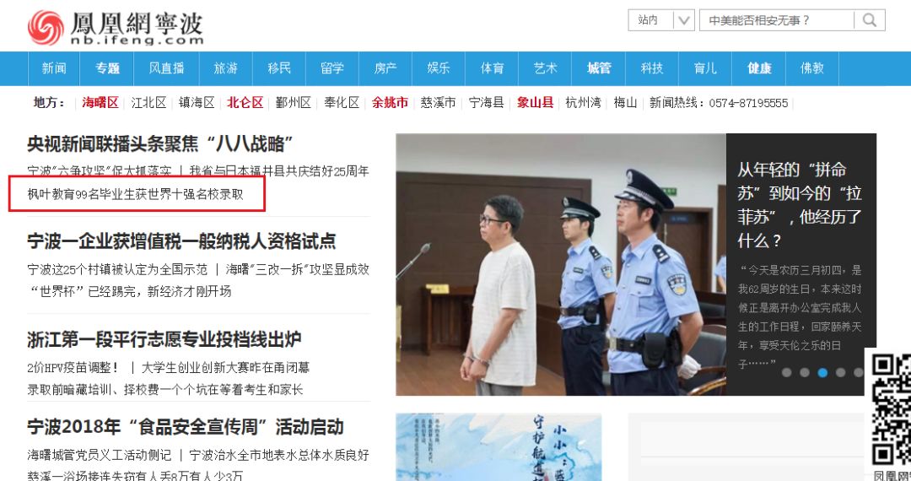Open headline 浙江第一段平行志愿专业投档线出炉
This screenshot has height=481, width=911.
[164, 339]
